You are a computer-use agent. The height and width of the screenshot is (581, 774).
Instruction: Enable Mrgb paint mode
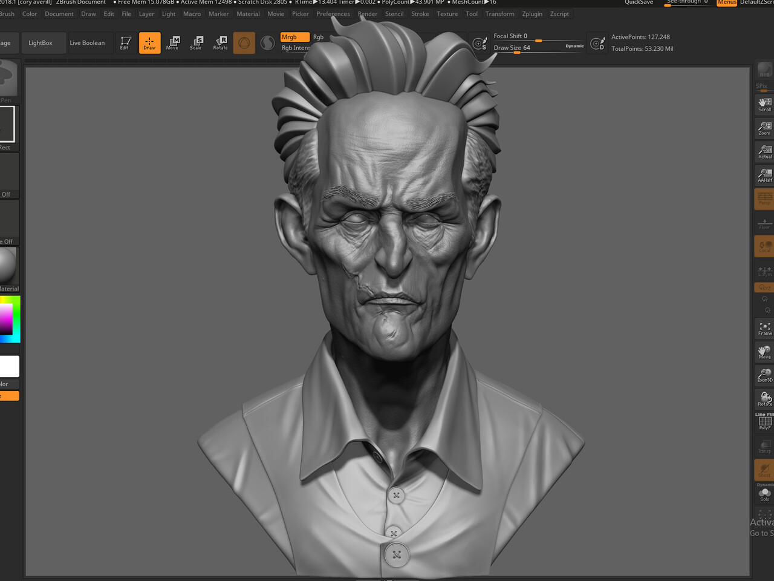tap(295, 37)
